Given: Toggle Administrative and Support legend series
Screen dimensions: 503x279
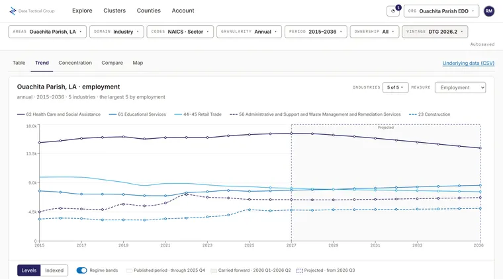Looking at the screenshot, I should pos(315,114).
